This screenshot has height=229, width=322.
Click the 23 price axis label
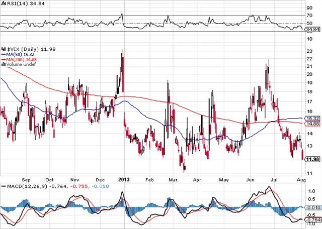[310, 51]
